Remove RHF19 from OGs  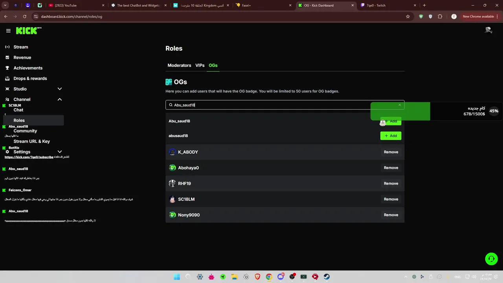tap(391, 184)
